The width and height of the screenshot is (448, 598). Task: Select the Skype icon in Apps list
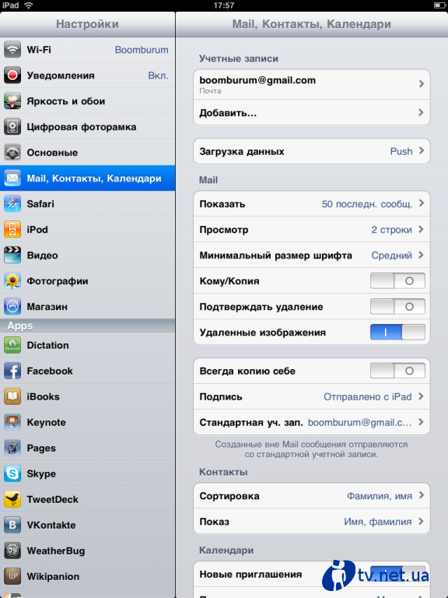point(12,473)
